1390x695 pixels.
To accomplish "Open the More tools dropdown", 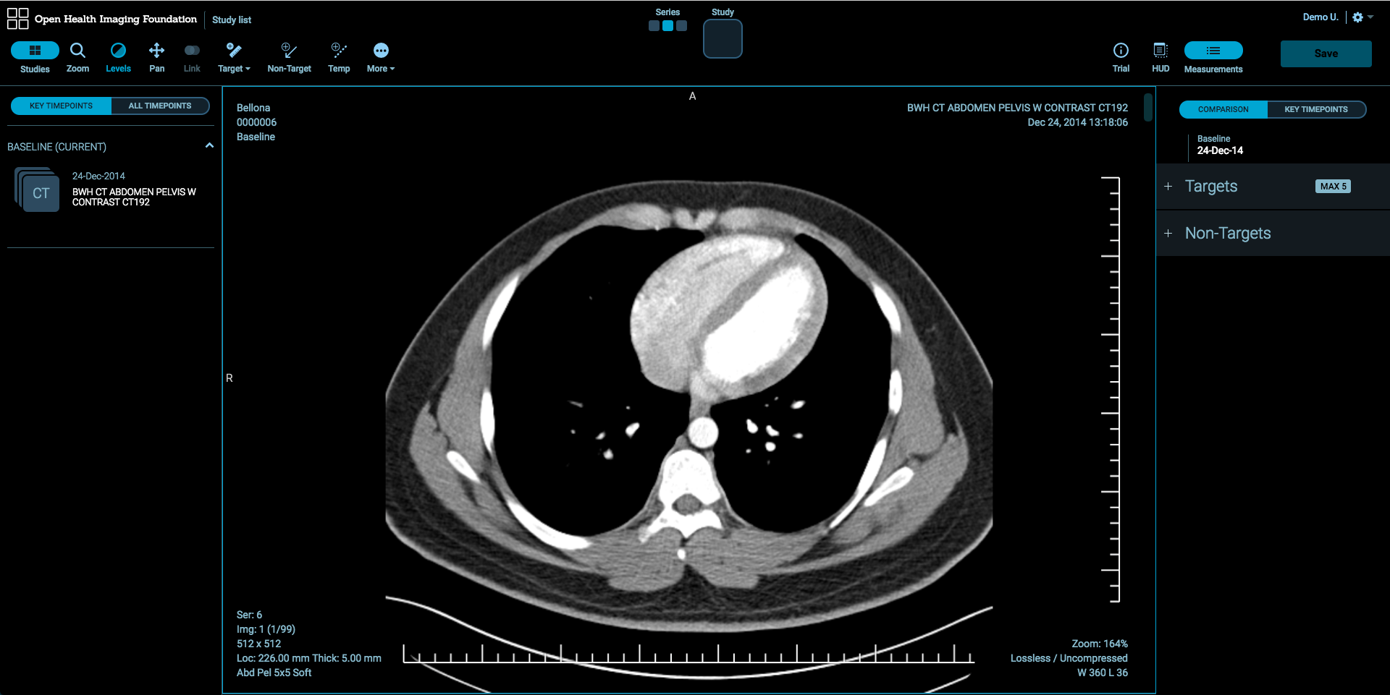I will pos(379,56).
